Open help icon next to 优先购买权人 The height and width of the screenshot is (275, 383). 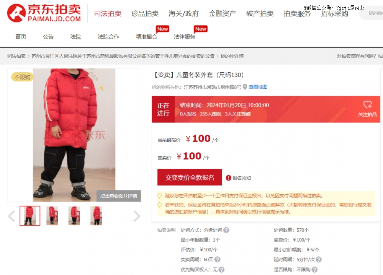[x=221, y=270]
